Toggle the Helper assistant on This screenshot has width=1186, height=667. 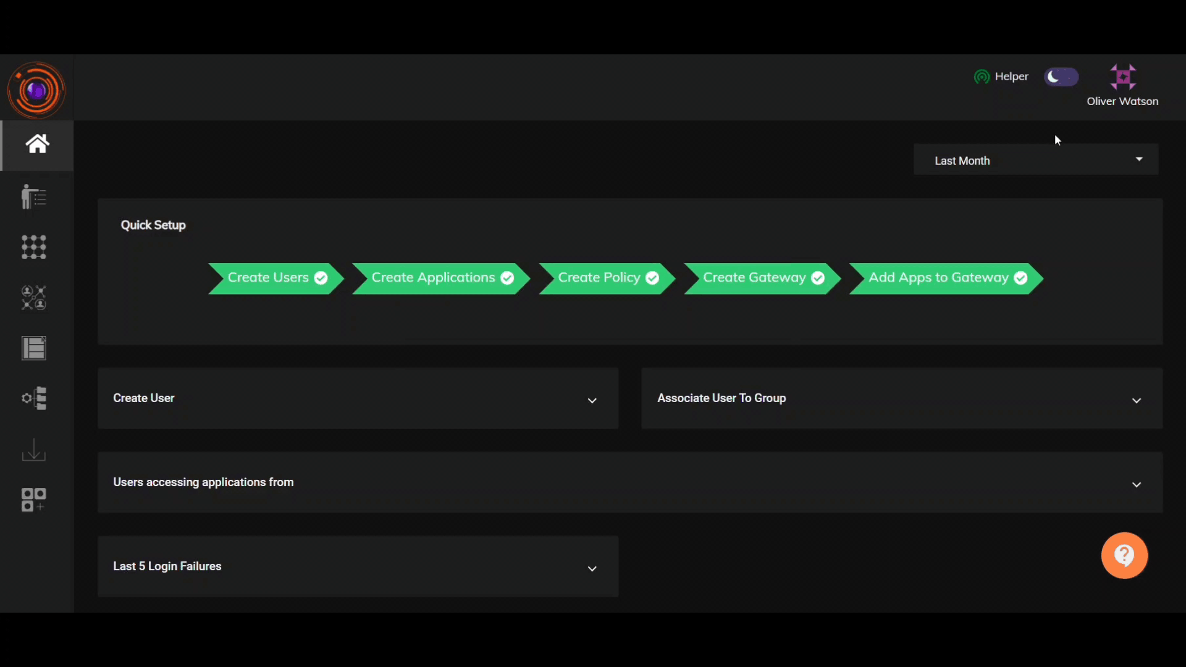point(1001,76)
